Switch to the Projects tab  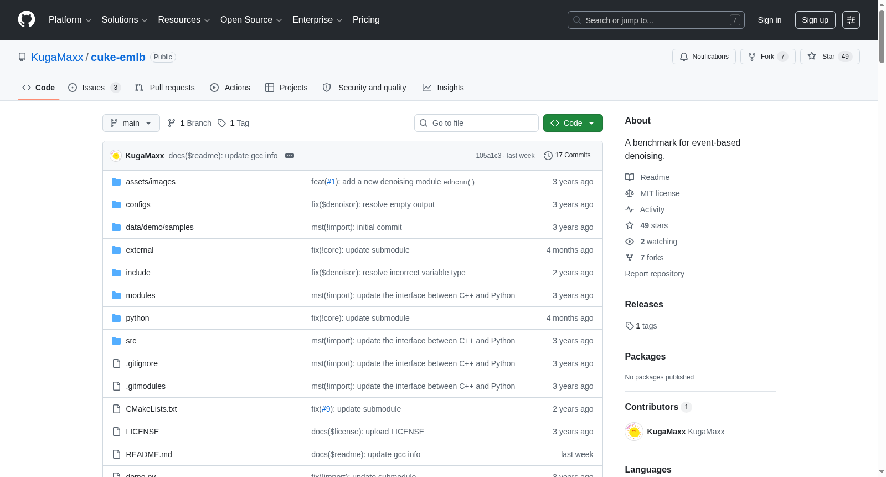coord(286,88)
